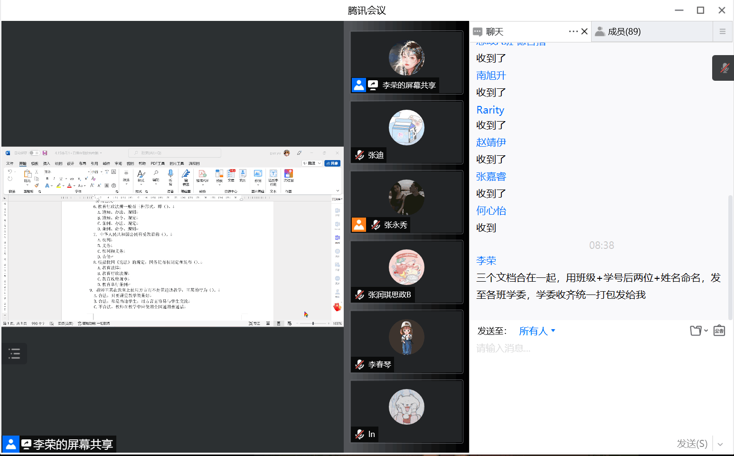Viewport: 734px width, 456px height.
Task: Switch to the 成员(89) tab
Action: (624, 31)
